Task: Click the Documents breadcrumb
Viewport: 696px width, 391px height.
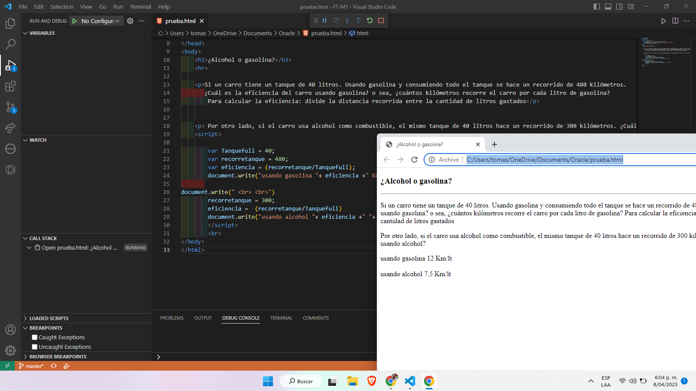Action: point(258,33)
